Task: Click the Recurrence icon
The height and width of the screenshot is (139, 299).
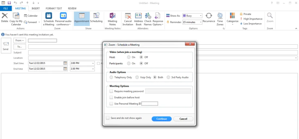Action: tap(209, 16)
